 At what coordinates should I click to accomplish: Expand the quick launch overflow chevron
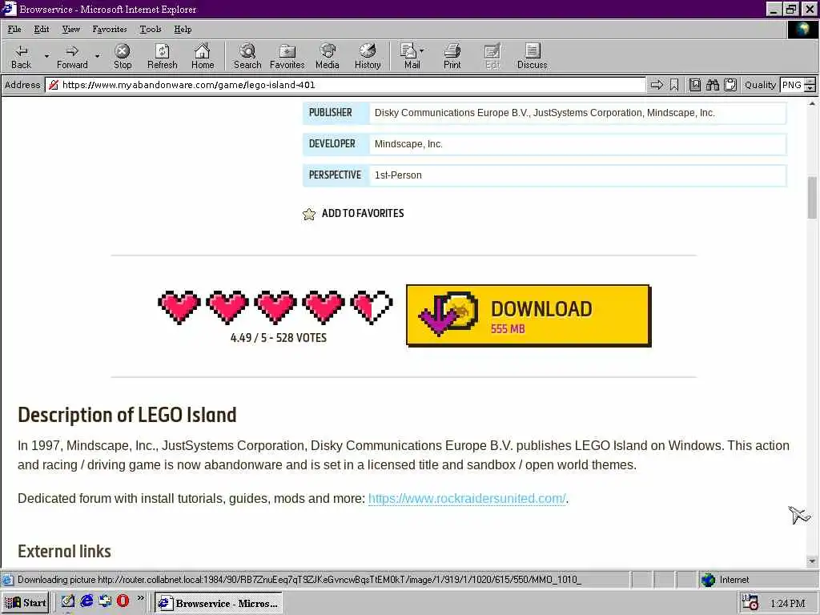(141, 597)
